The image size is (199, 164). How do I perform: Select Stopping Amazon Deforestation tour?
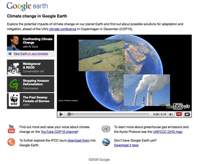pos(31,84)
